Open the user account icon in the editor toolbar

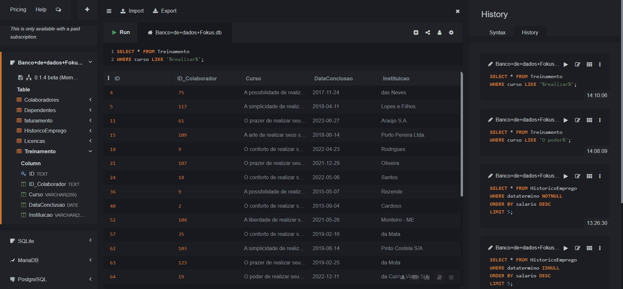tap(440, 32)
